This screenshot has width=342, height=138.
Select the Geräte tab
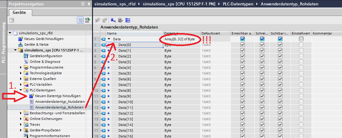[x=19, y=13]
